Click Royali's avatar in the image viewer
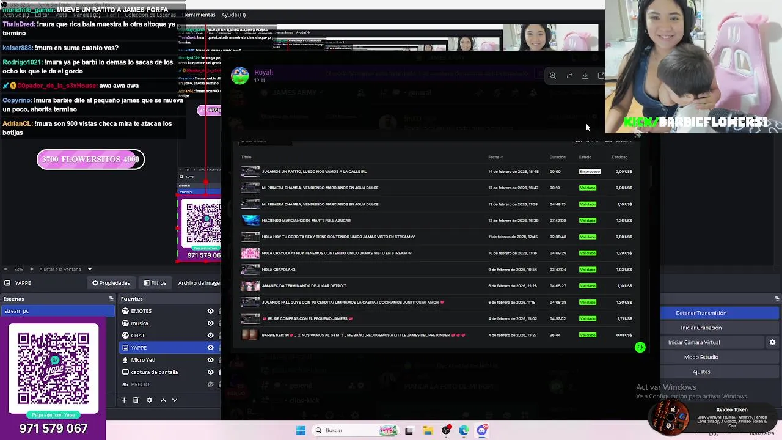Screen dimensions: 782x440 (x=240, y=76)
